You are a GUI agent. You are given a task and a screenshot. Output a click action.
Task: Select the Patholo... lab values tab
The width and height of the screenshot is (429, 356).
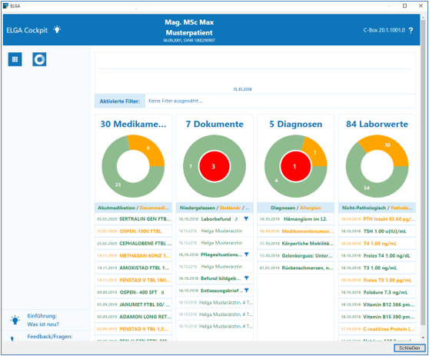pyautogui.click(x=401, y=208)
